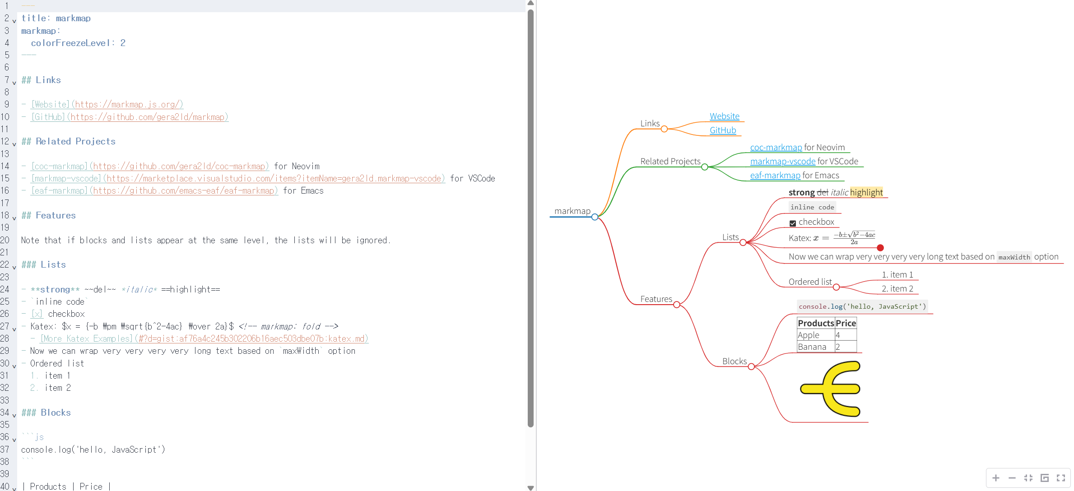The width and height of the screenshot is (1074, 491).
Task: Open the GitHub link in mind map
Action: click(x=723, y=130)
